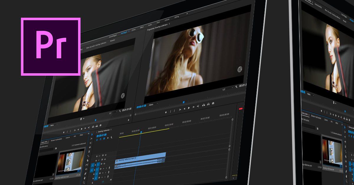
Task: Select the Track Select Forward tool
Action: point(91,139)
